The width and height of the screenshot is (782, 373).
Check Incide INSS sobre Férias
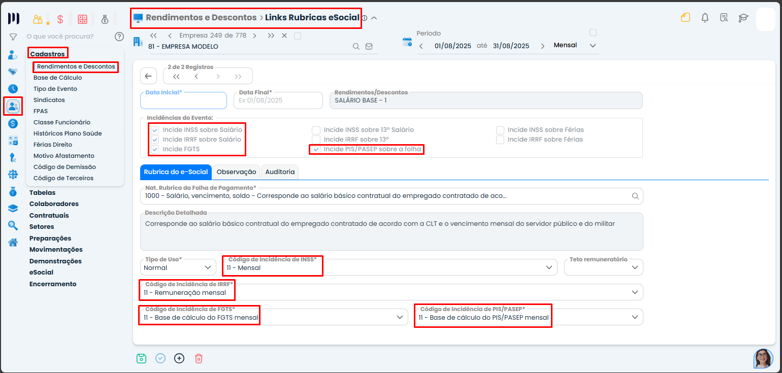pos(500,130)
